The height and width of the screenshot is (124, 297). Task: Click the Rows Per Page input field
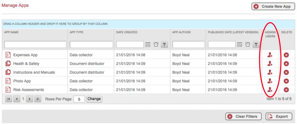click(79, 99)
